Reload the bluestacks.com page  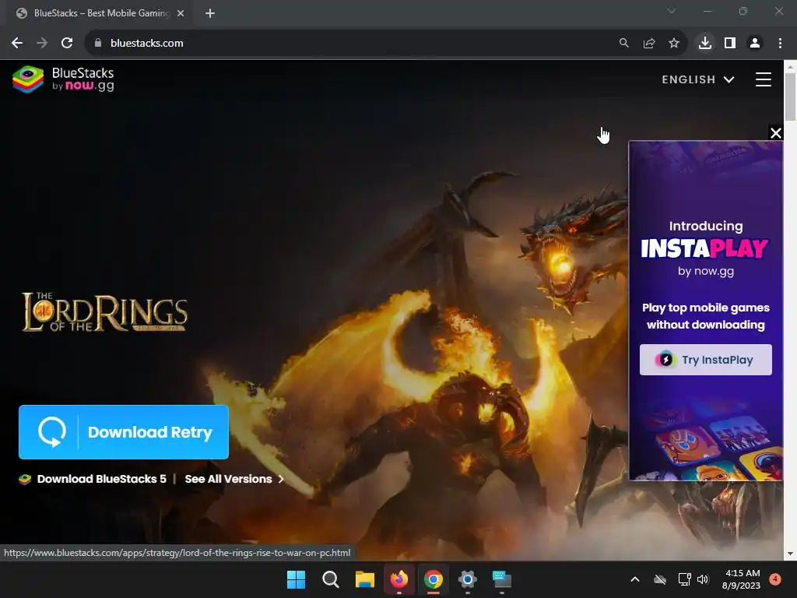coord(67,44)
